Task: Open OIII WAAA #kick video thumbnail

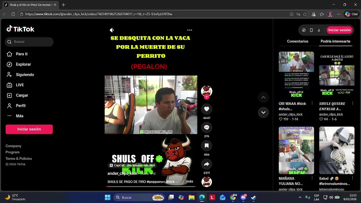Action: click(296, 75)
